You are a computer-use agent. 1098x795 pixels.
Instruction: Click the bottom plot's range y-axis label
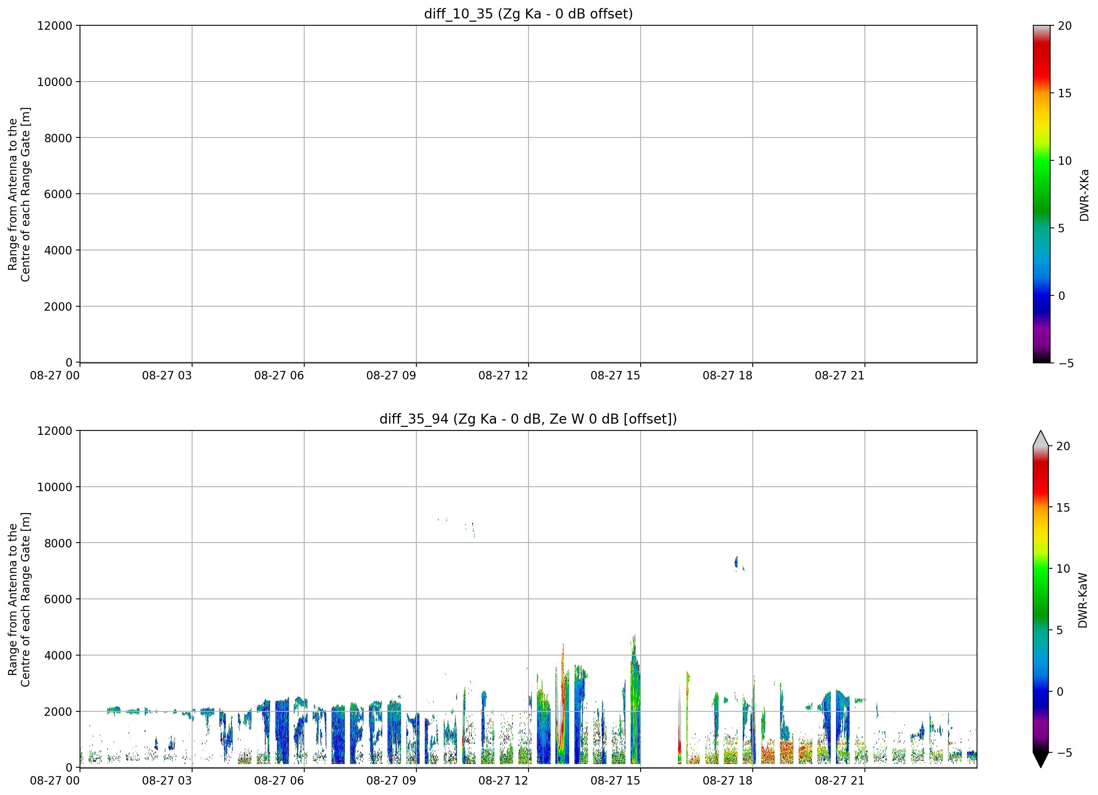tap(19, 599)
